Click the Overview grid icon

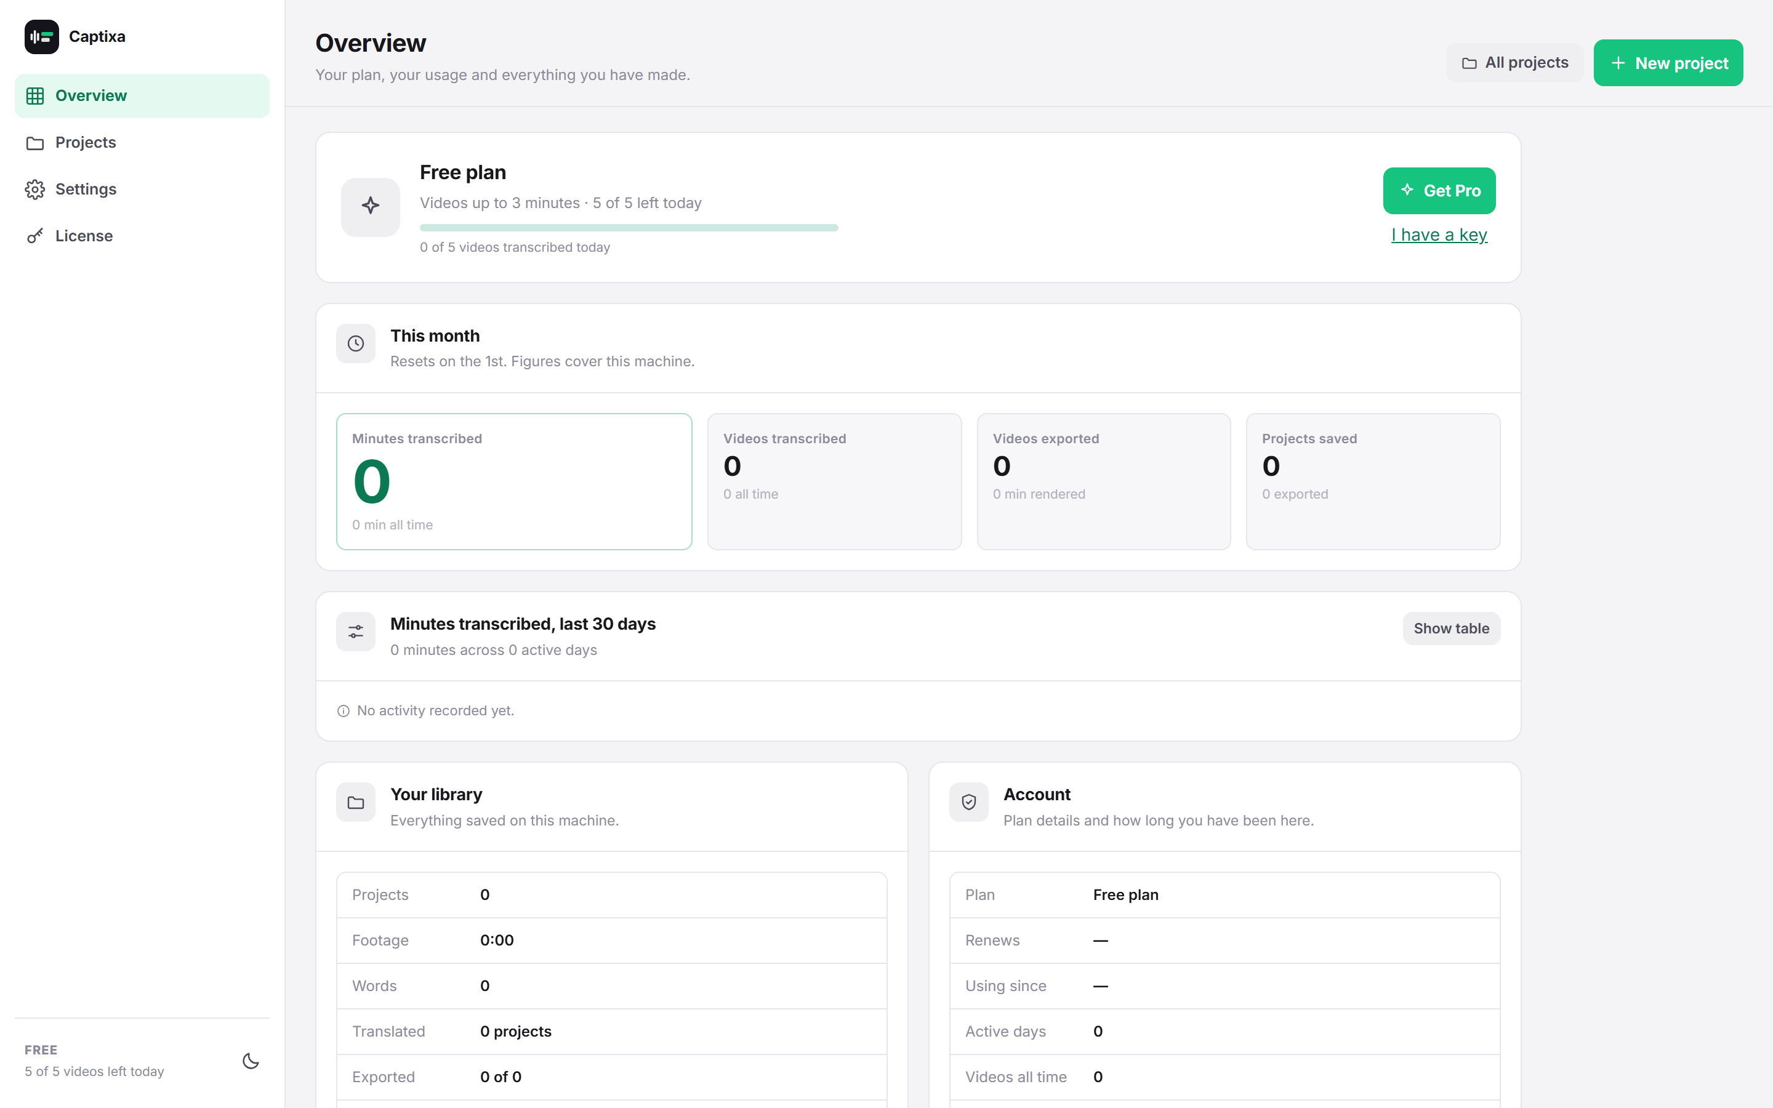click(35, 96)
